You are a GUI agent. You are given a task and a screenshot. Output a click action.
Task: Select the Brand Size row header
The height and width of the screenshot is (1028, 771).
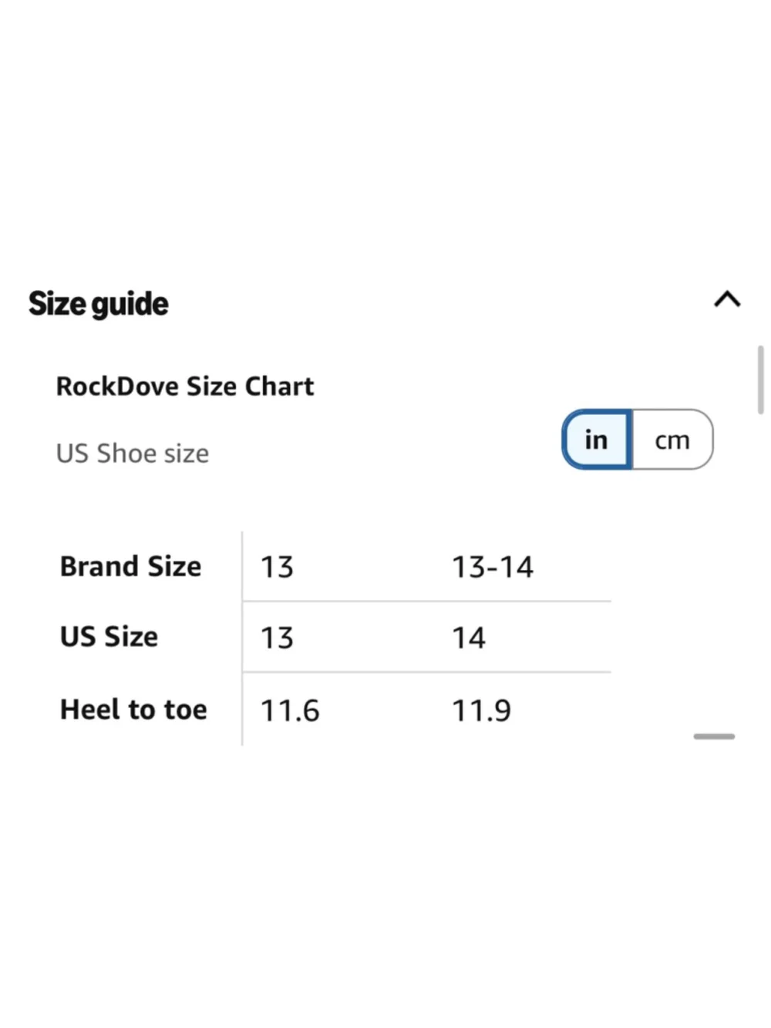pyautogui.click(x=131, y=566)
